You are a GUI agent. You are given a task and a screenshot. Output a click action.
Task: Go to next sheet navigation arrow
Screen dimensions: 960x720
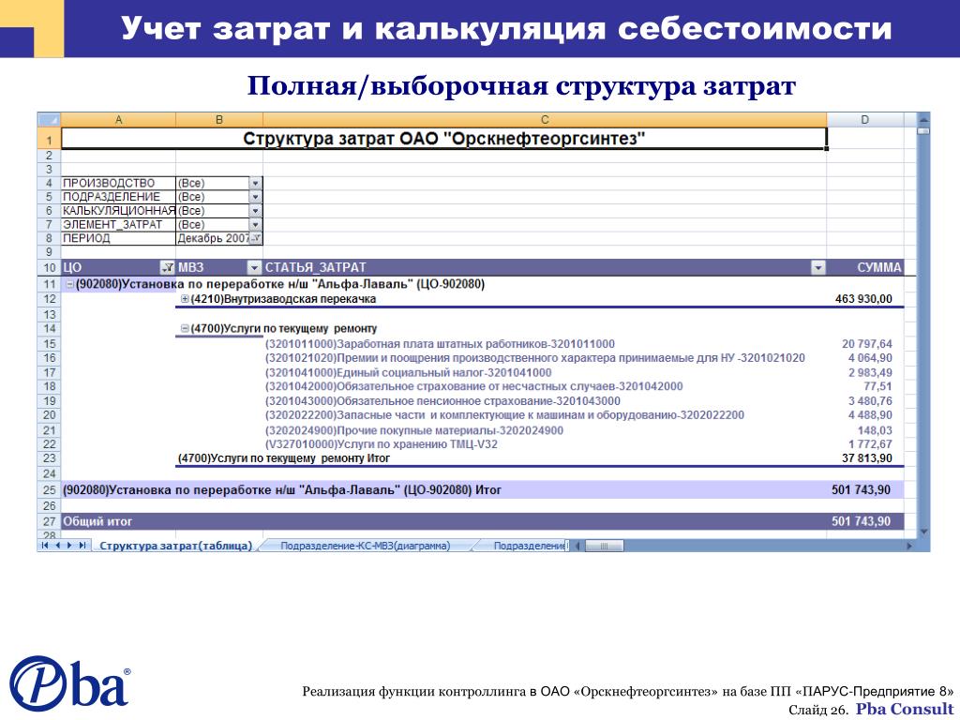[x=69, y=545]
